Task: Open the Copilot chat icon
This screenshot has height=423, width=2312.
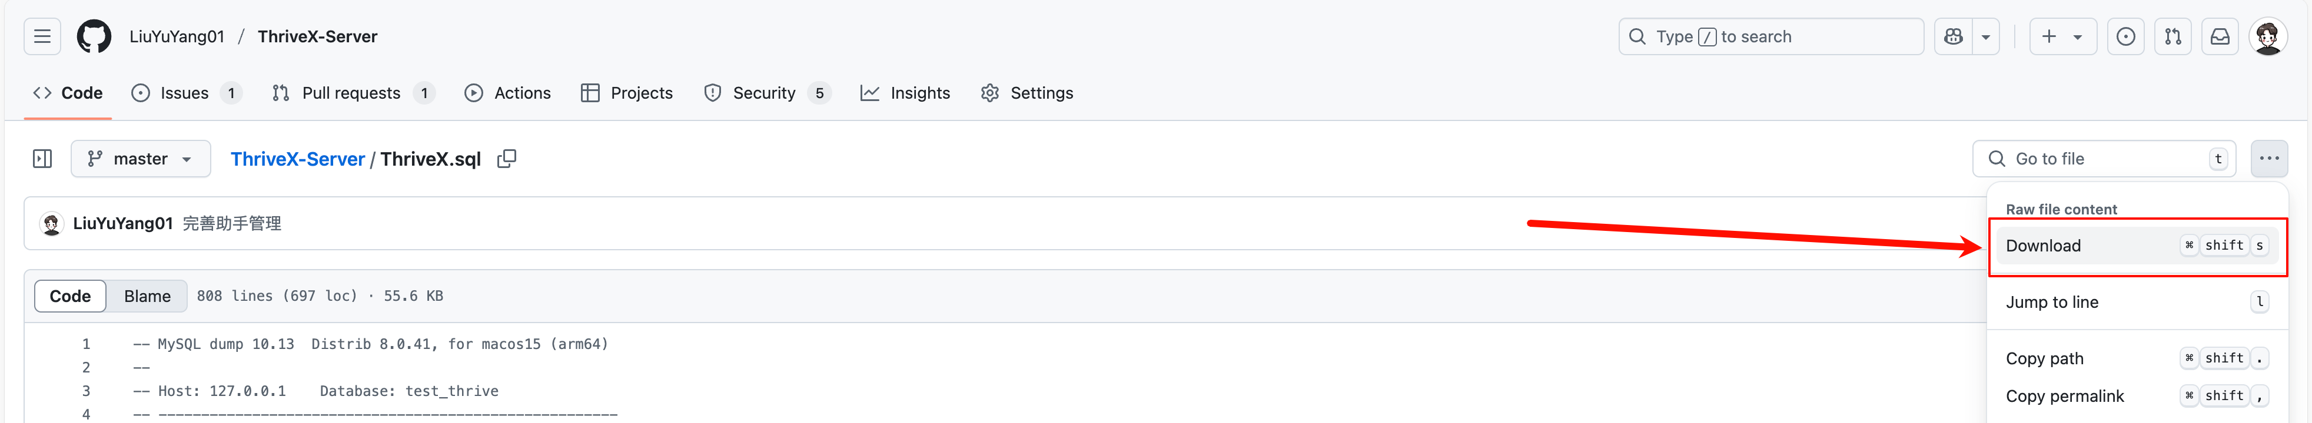Action: 1953,37
